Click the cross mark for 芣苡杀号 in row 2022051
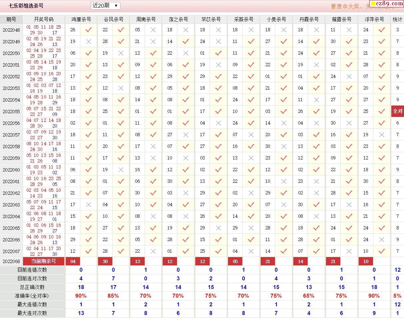Screen dimensions: 404x321 [218, 65]
